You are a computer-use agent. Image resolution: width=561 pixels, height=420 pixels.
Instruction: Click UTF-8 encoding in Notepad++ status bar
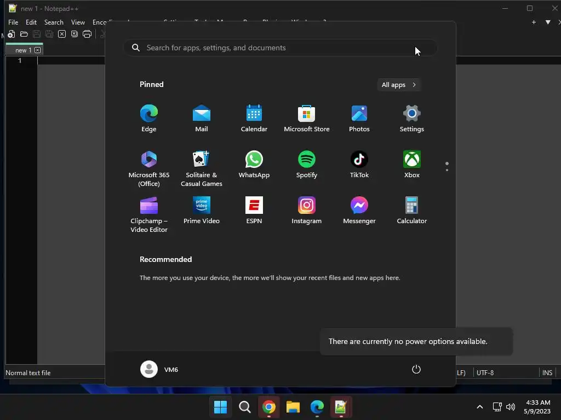[x=485, y=373]
